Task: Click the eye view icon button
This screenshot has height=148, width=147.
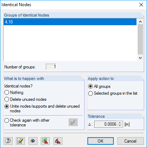Action: (33, 141)
